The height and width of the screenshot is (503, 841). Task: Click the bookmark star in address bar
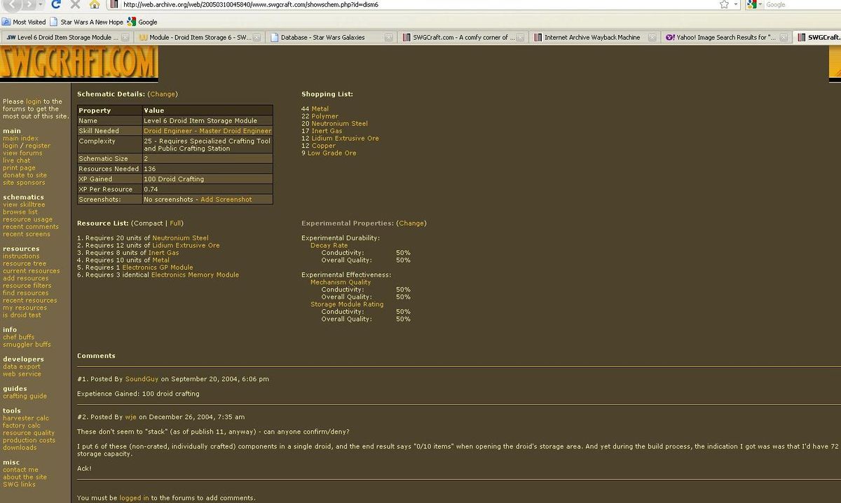coord(724,4)
